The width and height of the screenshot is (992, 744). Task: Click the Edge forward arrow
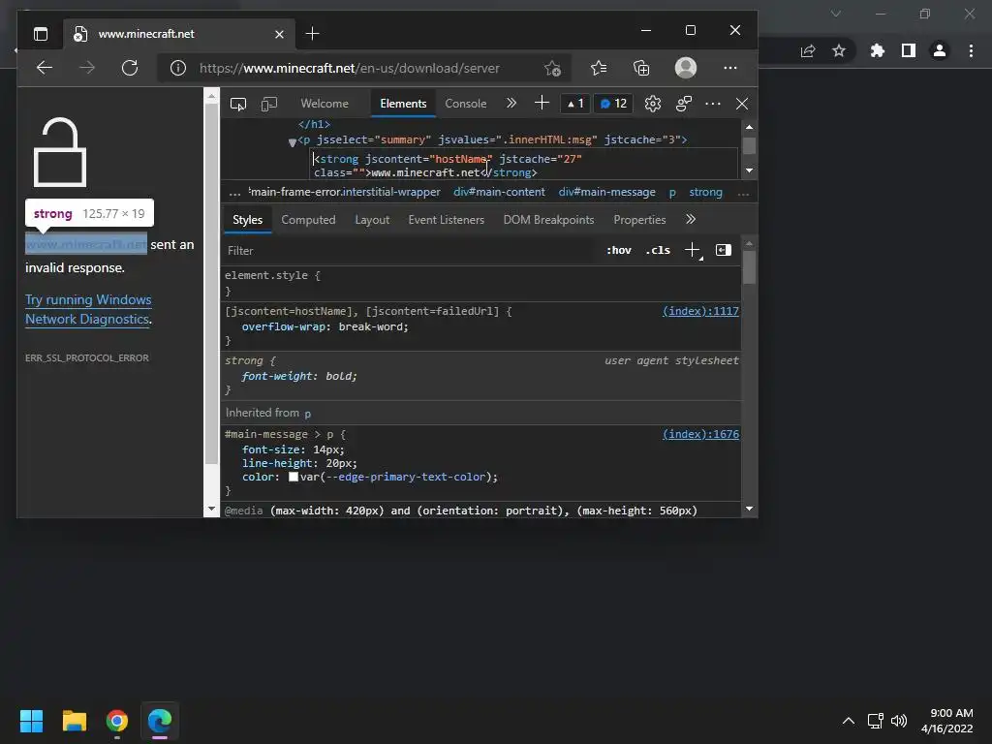[x=87, y=68]
